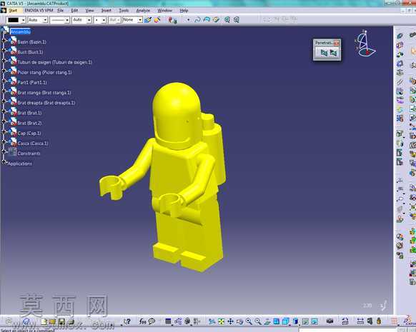Open the Insert menu
The width and height of the screenshot is (416, 332).
107,10
